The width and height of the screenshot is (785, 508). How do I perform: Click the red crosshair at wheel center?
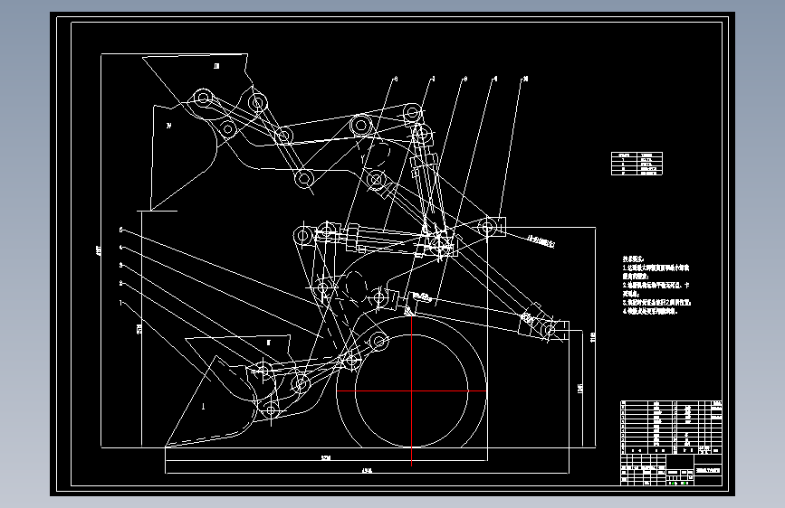tap(412, 391)
